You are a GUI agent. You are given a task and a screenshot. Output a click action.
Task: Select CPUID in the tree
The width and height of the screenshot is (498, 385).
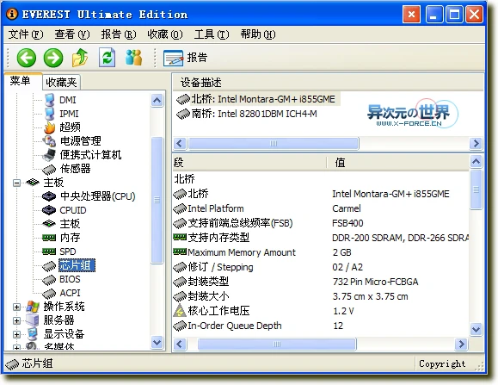click(x=73, y=210)
